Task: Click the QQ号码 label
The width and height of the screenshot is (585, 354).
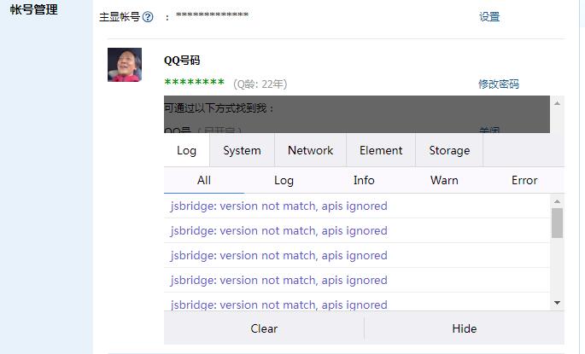Action: (x=182, y=61)
